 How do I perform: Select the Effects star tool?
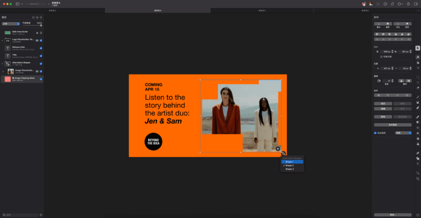(417, 68)
